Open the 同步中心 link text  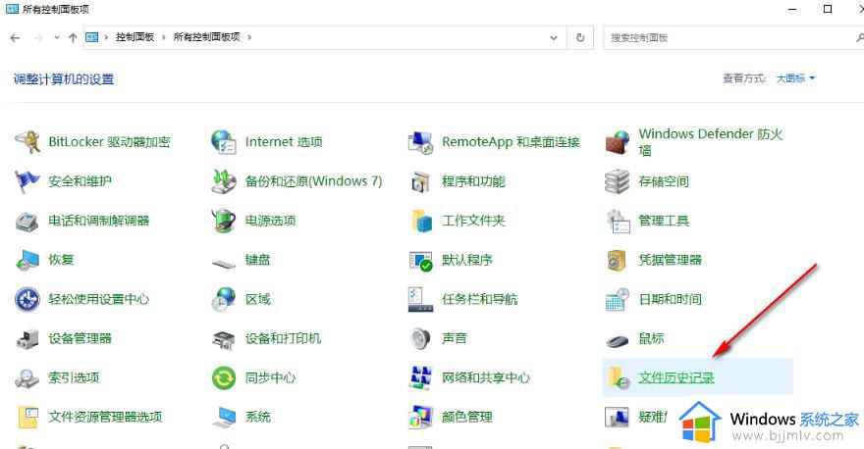click(271, 378)
